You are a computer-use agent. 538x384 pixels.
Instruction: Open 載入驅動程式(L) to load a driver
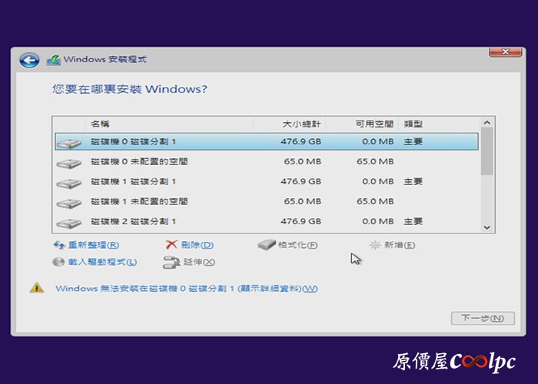pos(102,262)
